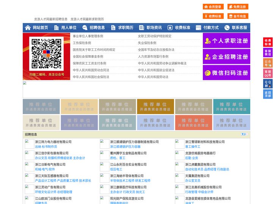Click the home icon beside 网站首页
Viewport: 273px width, 204px height.
point(28,28)
